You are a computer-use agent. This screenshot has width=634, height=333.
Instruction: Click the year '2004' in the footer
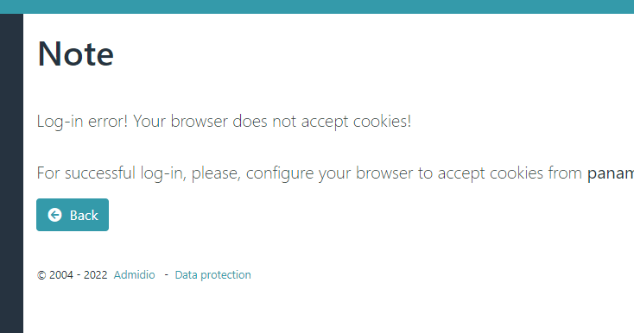pyautogui.click(x=61, y=275)
